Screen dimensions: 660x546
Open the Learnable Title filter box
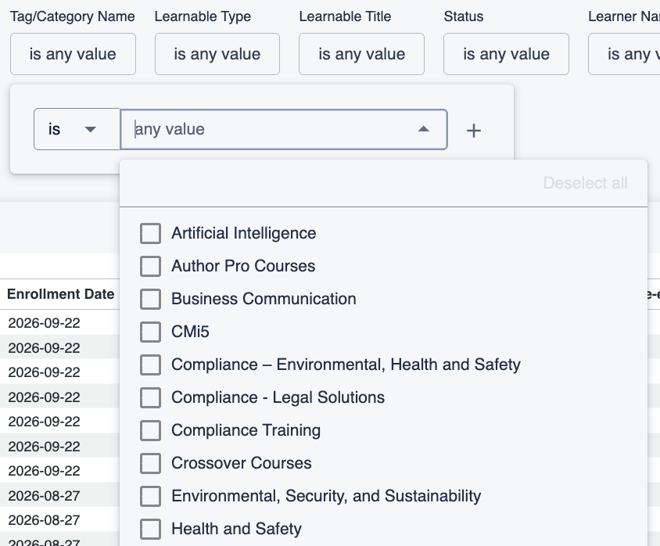(x=361, y=54)
